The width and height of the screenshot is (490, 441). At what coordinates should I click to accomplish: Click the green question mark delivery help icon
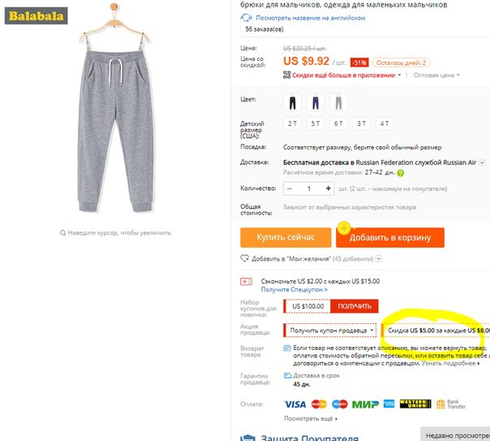(400, 173)
